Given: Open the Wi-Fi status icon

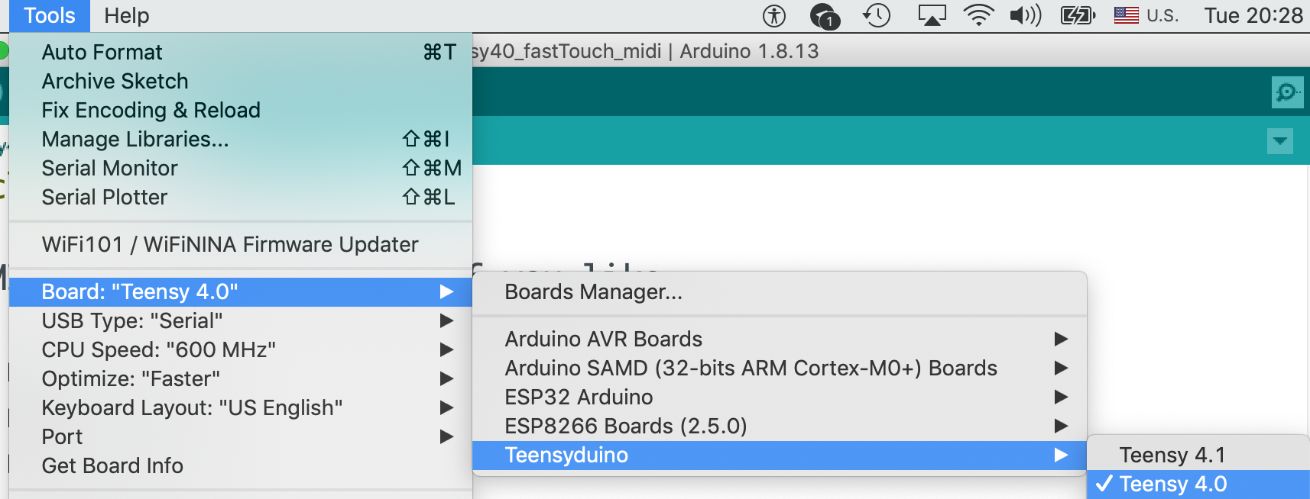Looking at the screenshot, I should (978, 15).
